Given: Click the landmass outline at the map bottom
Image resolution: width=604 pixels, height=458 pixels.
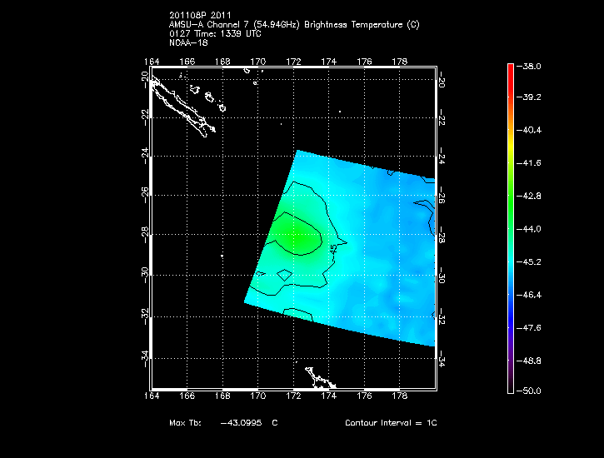Looking at the screenshot, I should coord(320,379).
